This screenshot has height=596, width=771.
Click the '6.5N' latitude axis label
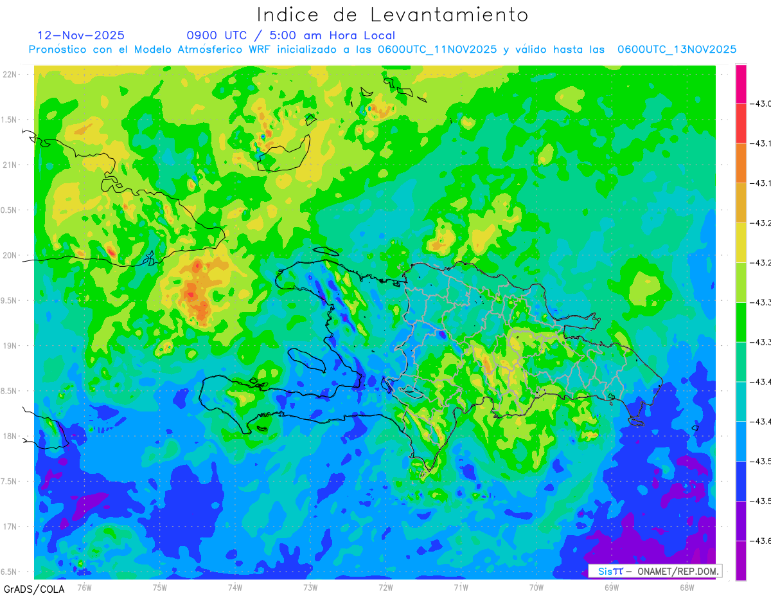9,572
